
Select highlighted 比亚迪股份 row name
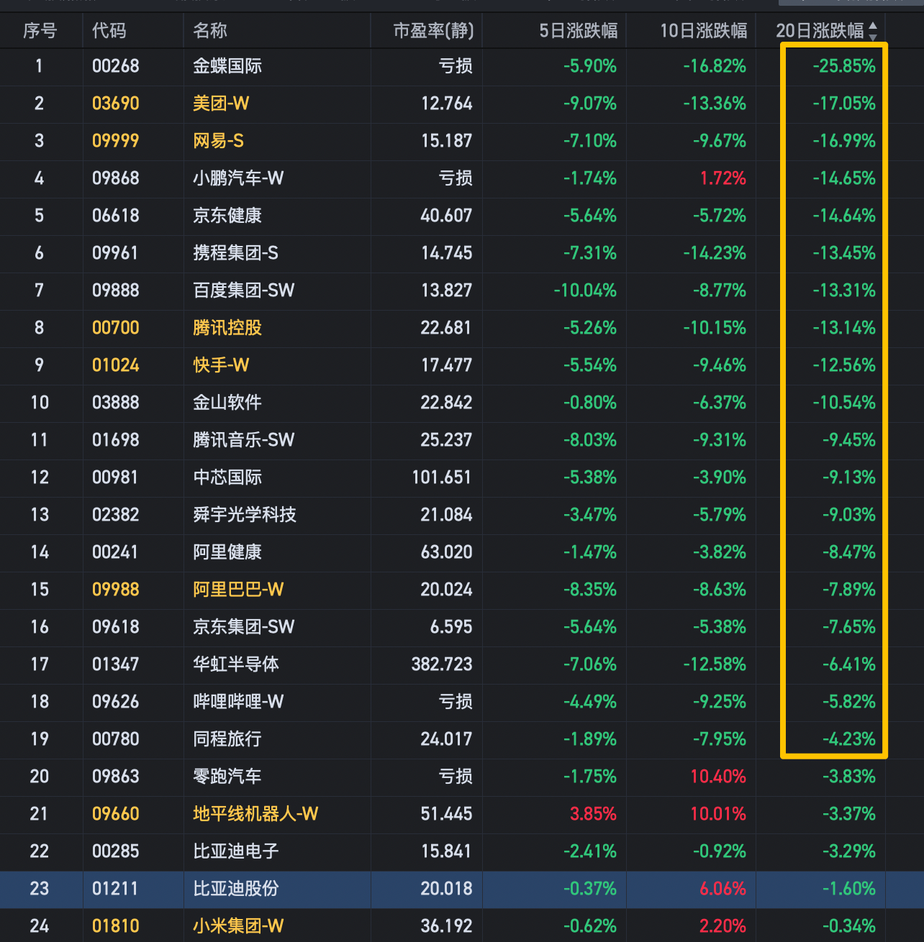click(x=236, y=889)
